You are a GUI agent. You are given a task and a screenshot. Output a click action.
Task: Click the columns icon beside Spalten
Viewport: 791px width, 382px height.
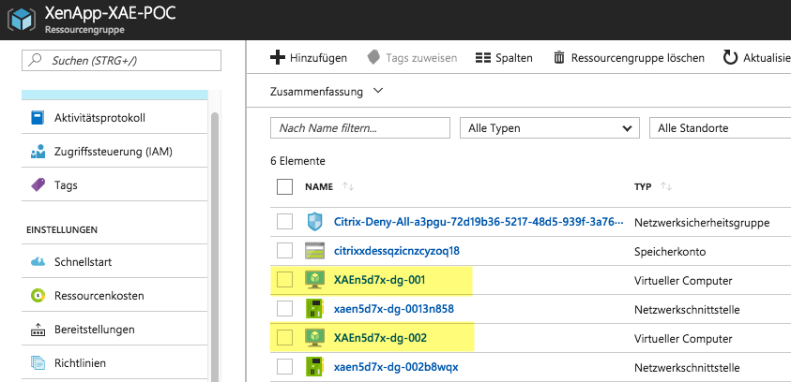pos(483,58)
